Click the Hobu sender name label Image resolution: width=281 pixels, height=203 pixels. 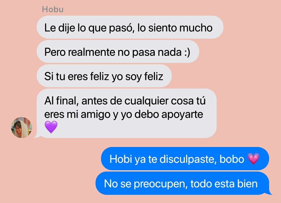(x=53, y=9)
